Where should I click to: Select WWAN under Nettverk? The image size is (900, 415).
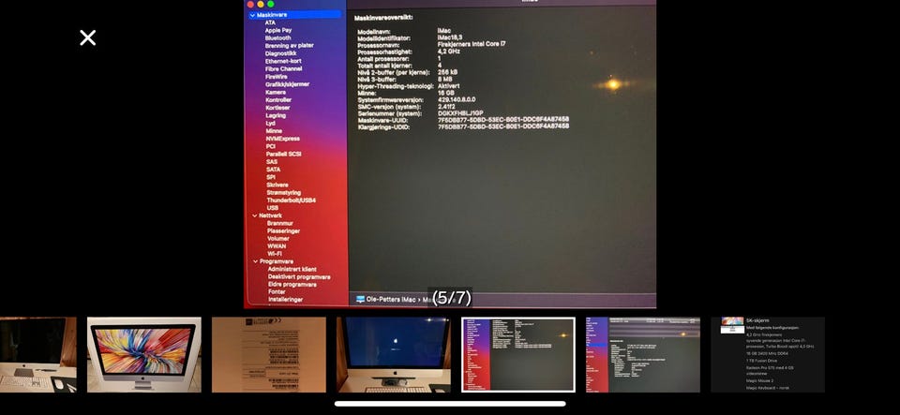277,245
